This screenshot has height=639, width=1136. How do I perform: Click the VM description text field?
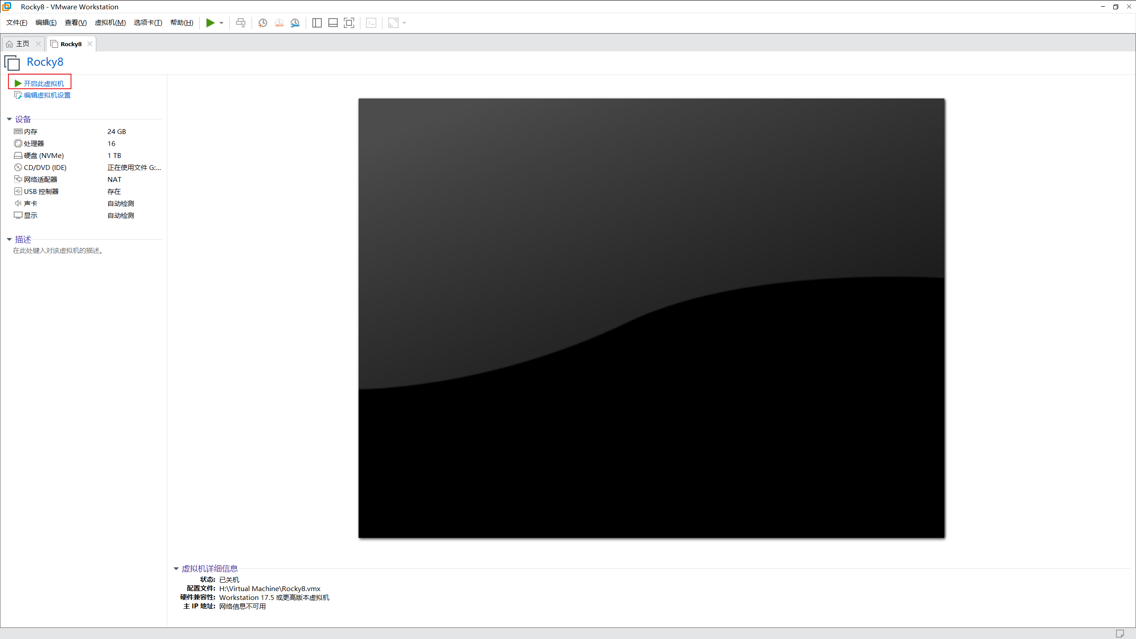[59, 251]
